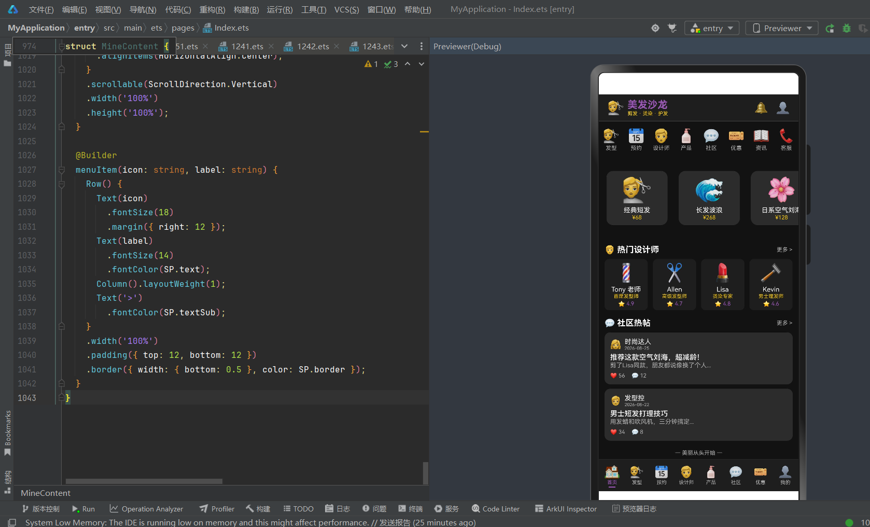Select the 经典短发 ¥68 hairstyle card
The width and height of the screenshot is (870, 527).
[x=637, y=198]
